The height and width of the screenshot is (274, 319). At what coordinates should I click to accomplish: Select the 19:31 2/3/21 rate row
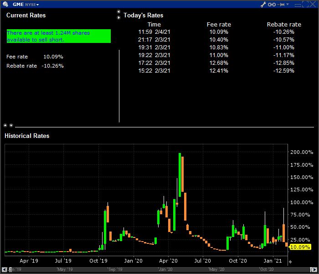216,47
